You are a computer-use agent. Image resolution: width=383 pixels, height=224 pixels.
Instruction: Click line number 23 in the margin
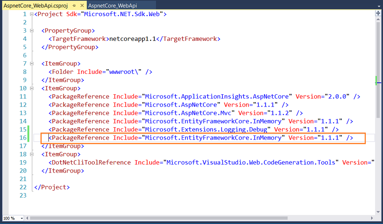(23, 196)
